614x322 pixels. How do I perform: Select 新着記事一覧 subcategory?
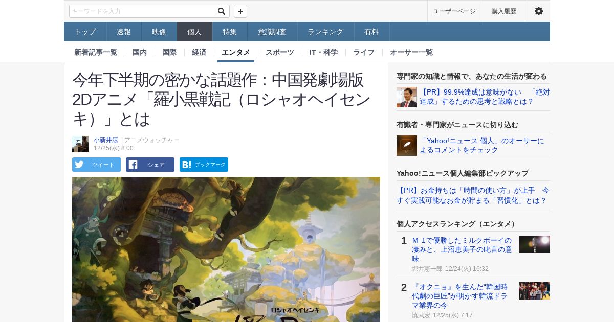(x=96, y=52)
